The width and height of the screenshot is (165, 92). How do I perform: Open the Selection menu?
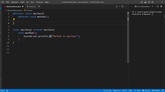click(15, 2)
